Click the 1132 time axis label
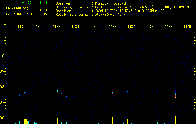 (x=38, y=27)
